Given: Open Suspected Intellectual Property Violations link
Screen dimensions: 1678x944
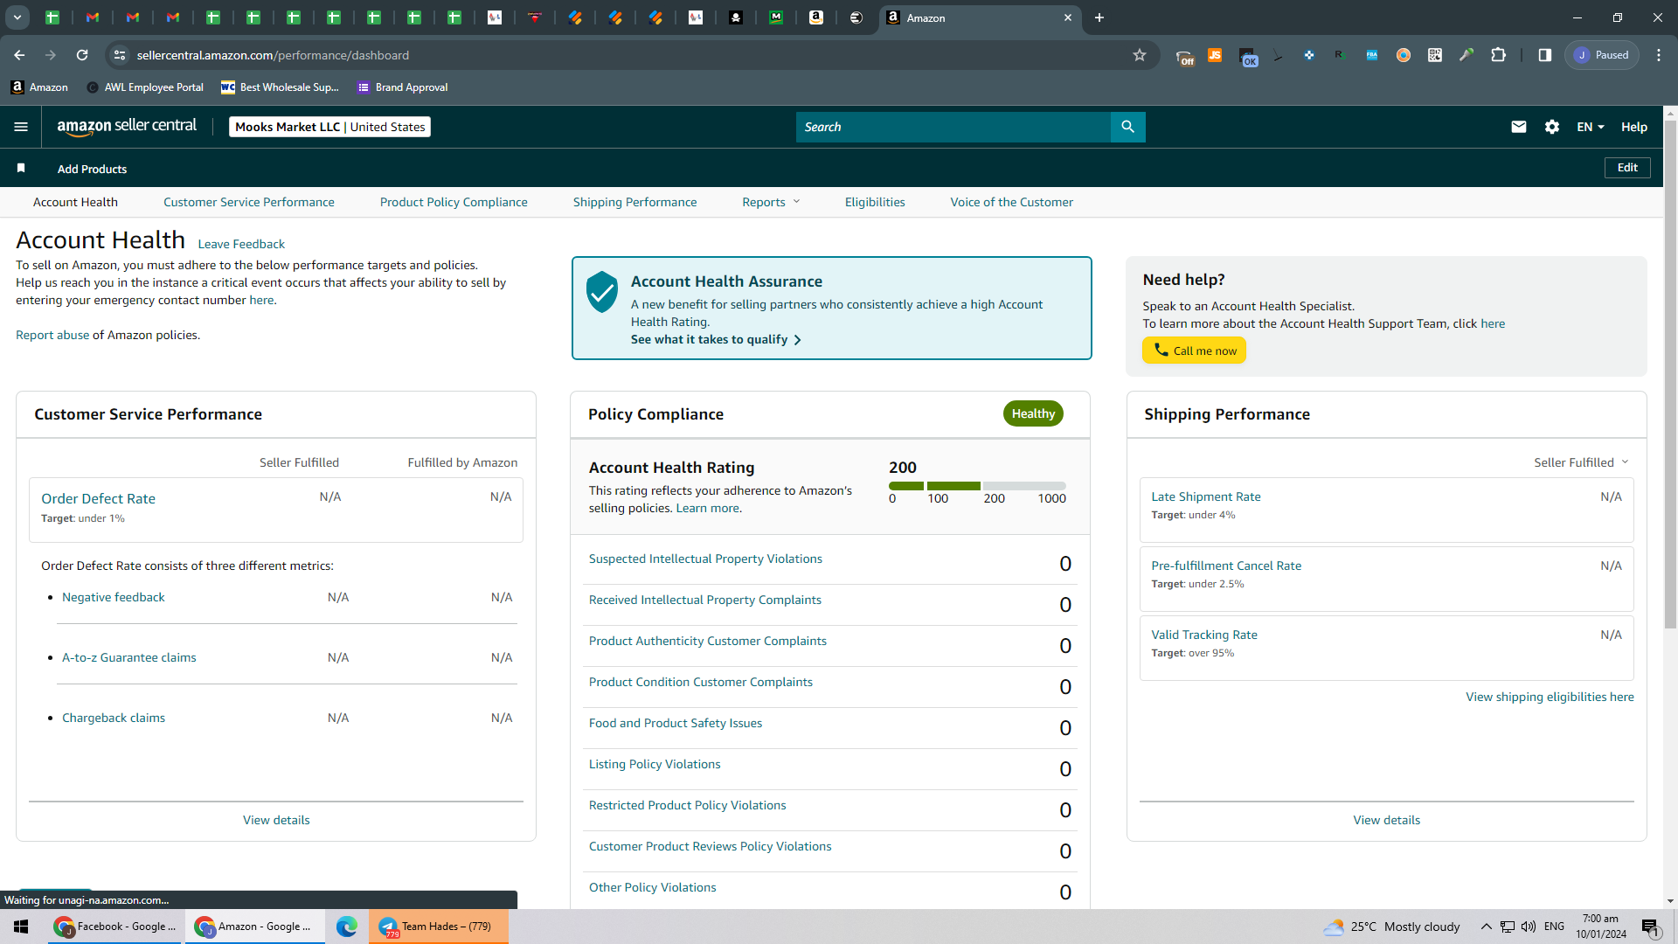Looking at the screenshot, I should pos(705,559).
